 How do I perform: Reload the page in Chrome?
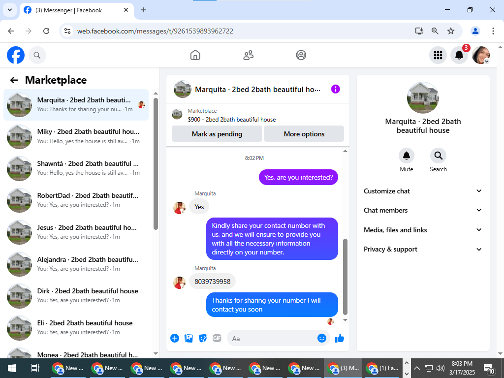pos(46,31)
